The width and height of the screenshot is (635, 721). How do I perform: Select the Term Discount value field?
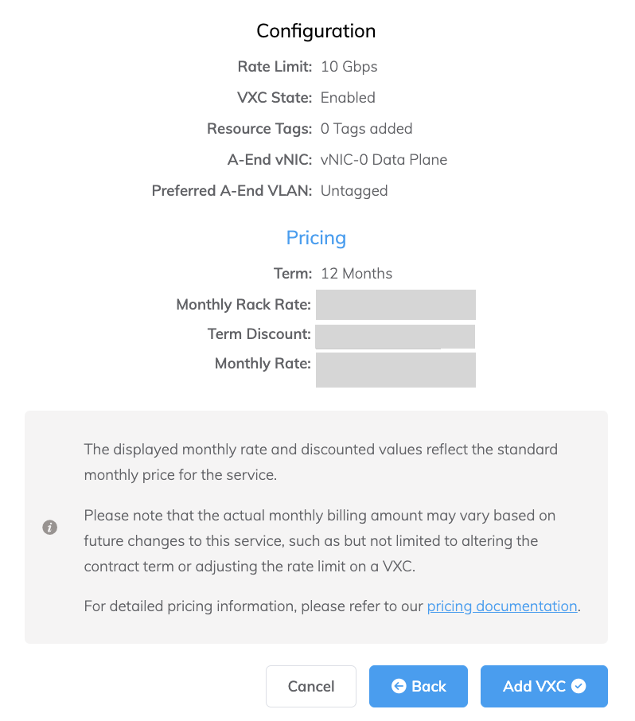click(395, 336)
